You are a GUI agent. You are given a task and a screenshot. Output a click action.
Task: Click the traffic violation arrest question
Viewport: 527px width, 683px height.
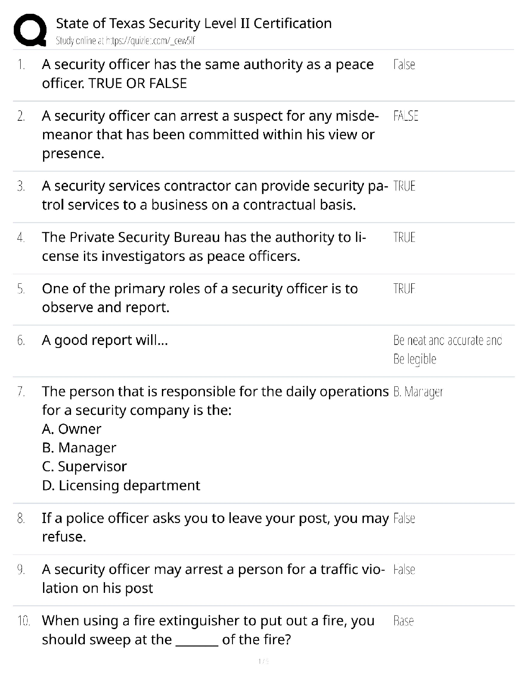[213, 579]
